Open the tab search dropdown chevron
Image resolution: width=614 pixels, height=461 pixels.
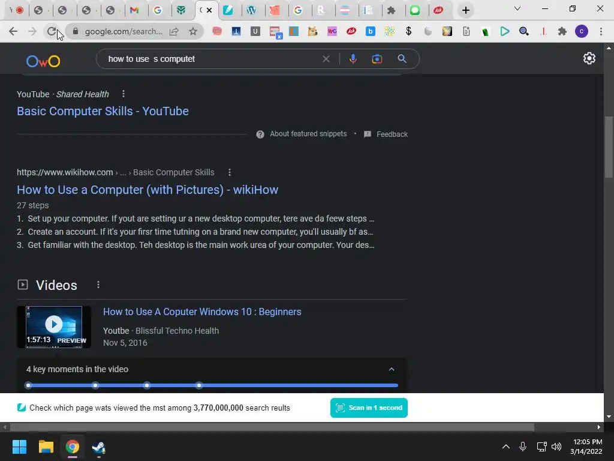coord(517,8)
